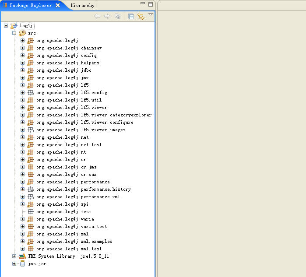Viewport: 306px width, 277px height.
Task: Expand org.apache.log4j package
Action: pyautogui.click(x=23, y=40)
